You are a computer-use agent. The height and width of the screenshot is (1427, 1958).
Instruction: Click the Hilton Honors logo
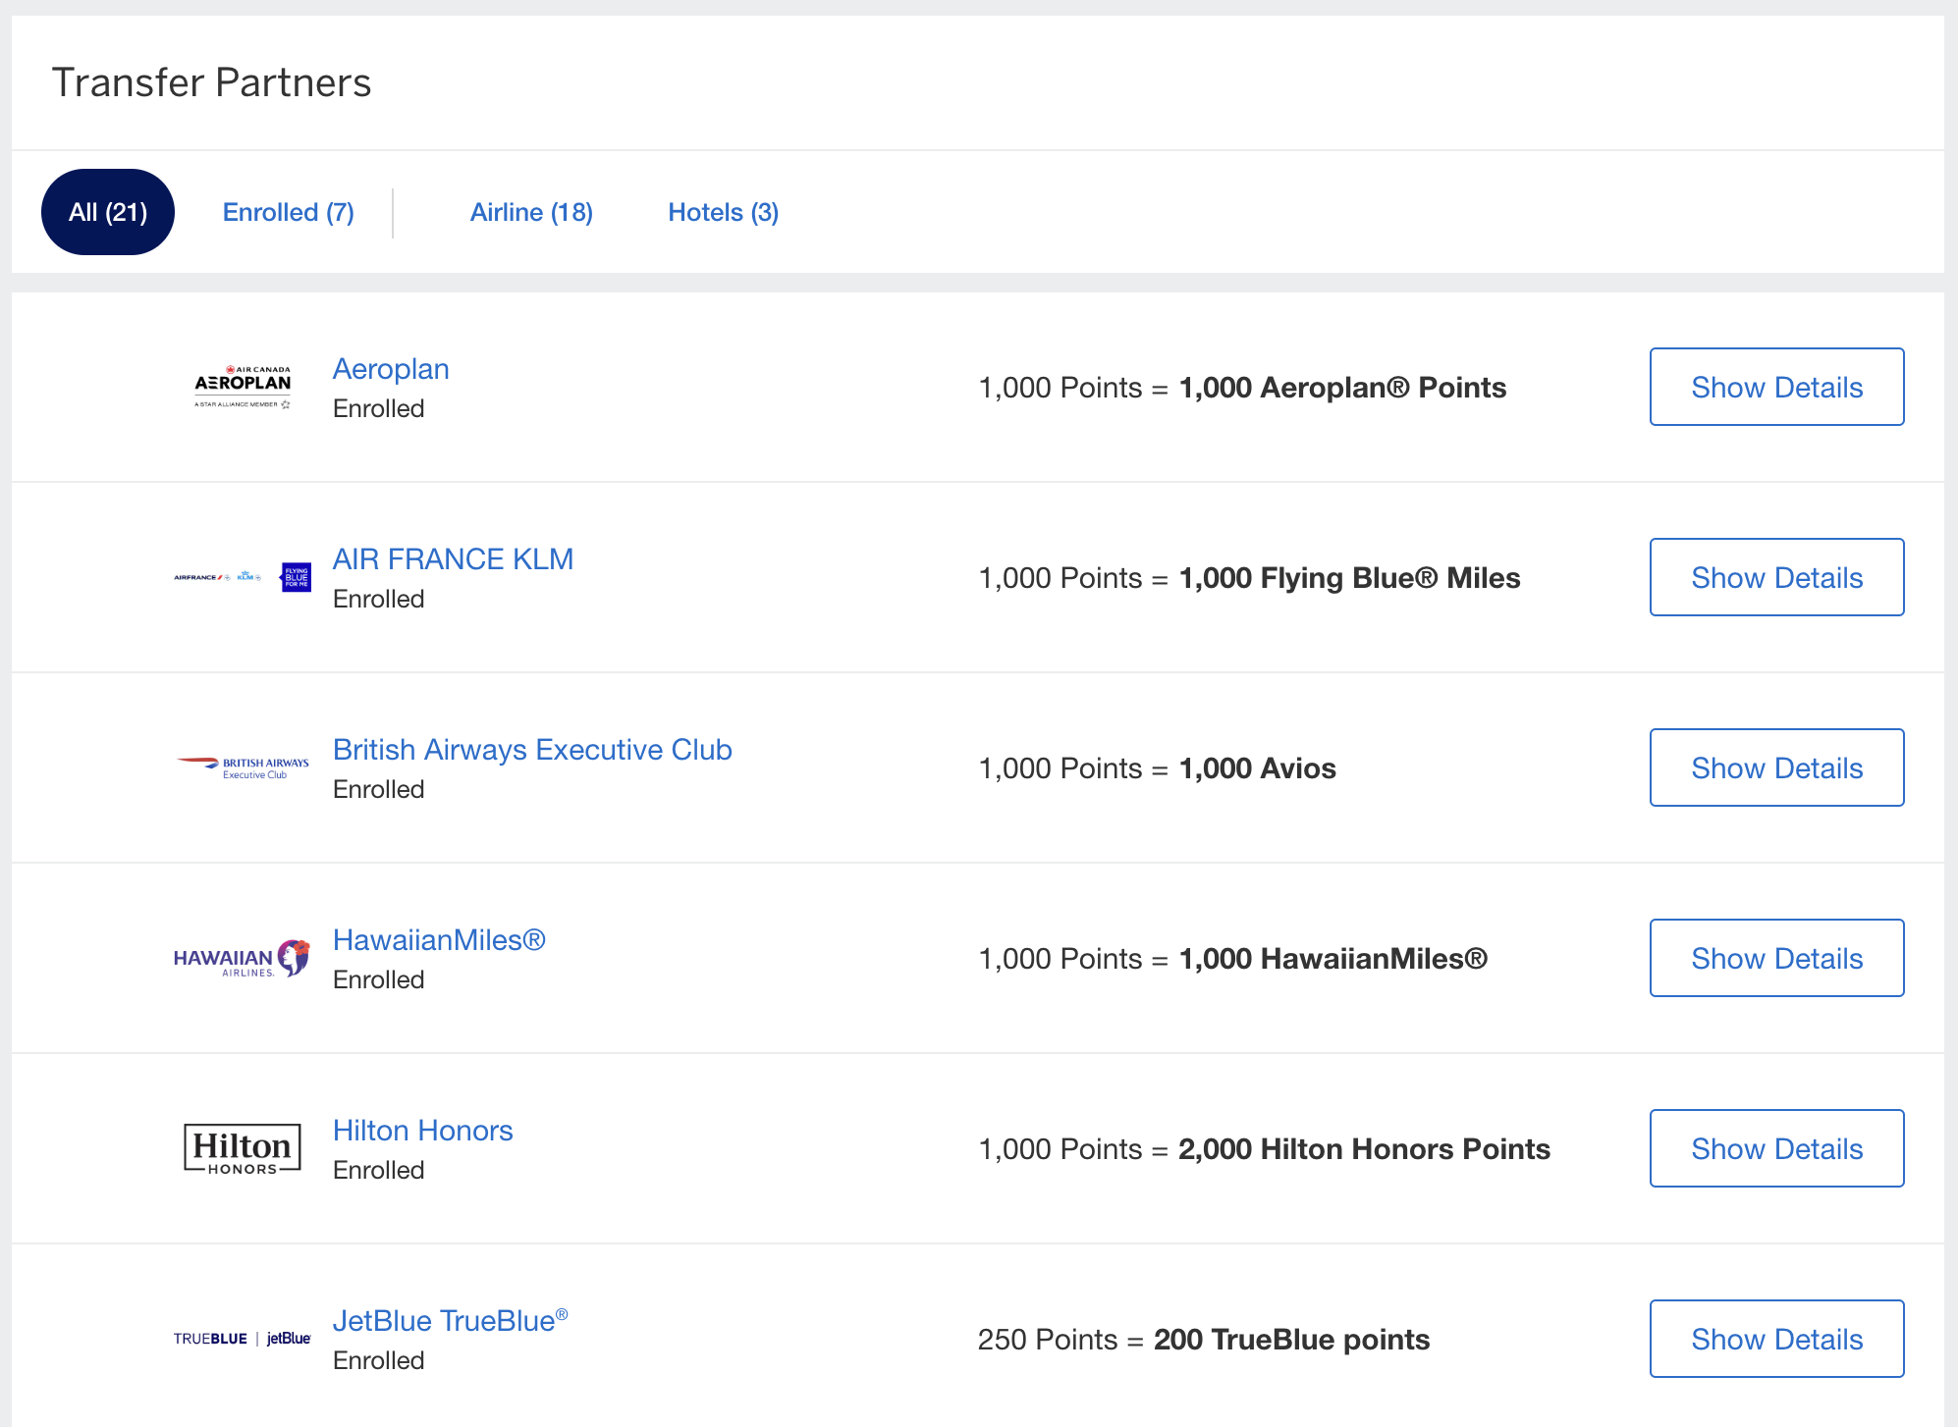coord(242,1148)
